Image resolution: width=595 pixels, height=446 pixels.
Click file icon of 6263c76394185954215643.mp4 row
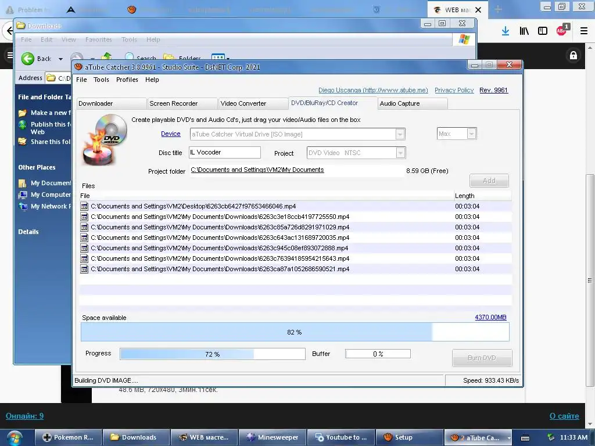84,258
